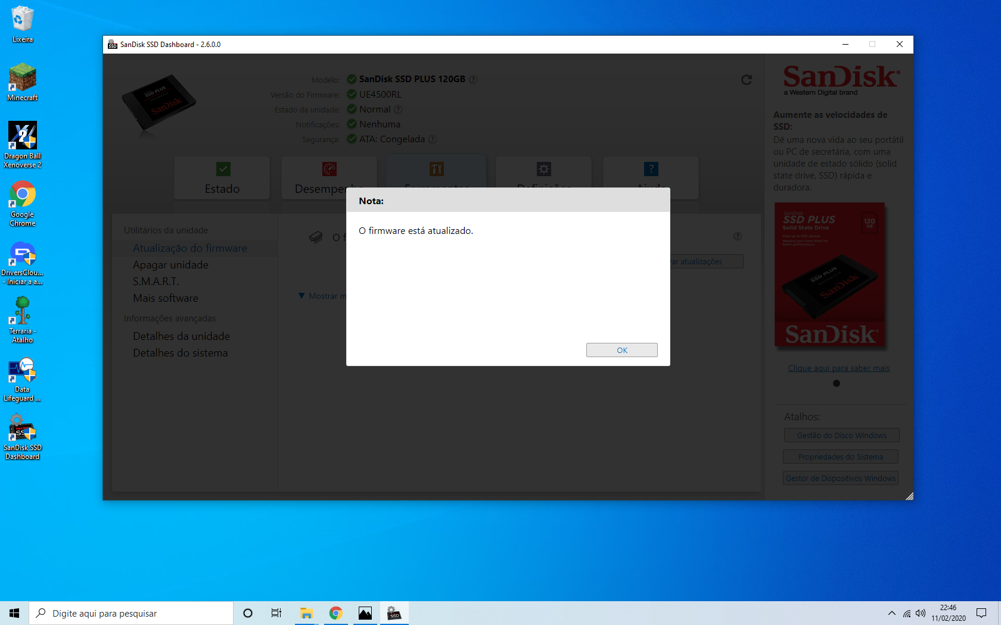Image resolution: width=1001 pixels, height=625 pixels.
Task: Select the DriversCloud desktop icon
Action: (23, 264)
